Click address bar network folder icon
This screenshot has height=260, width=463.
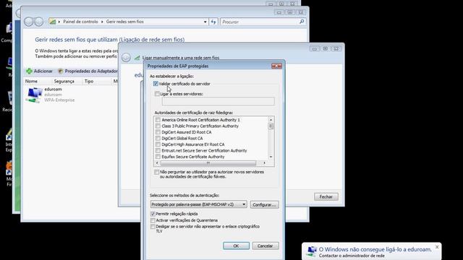[x=53, y=22]
